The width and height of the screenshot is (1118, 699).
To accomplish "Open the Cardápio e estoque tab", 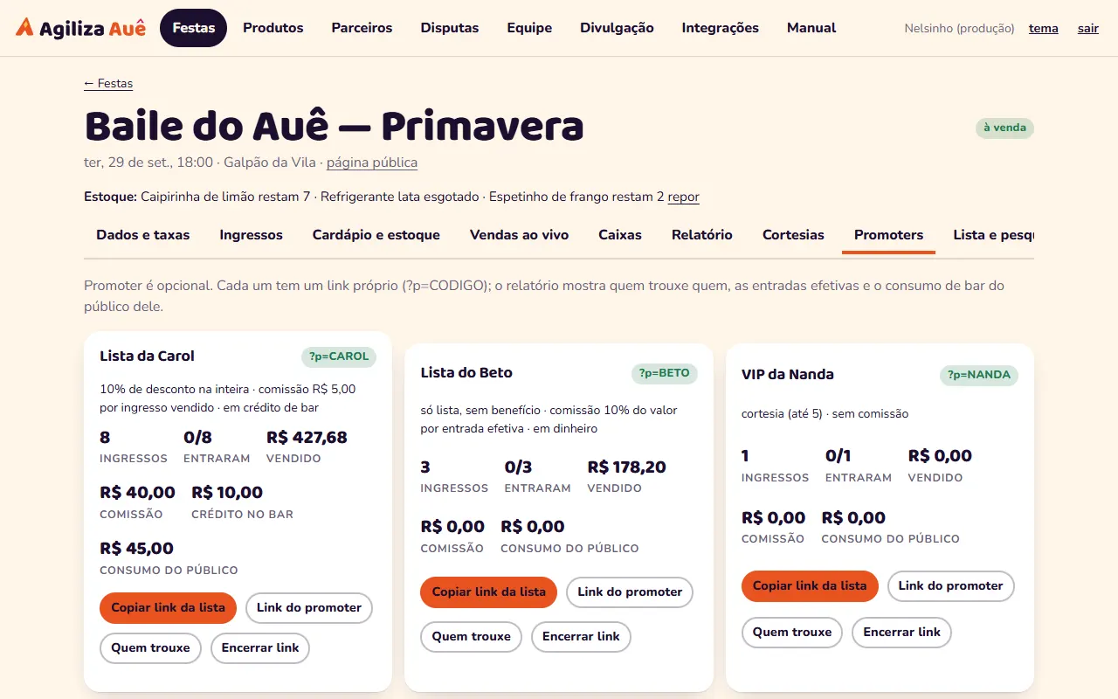I will coord(376,234).
